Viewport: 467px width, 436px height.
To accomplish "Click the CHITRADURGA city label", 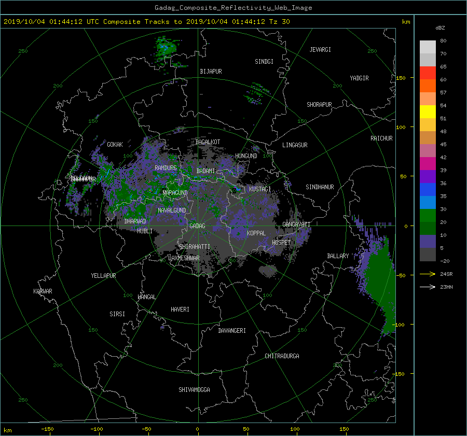I will (x=282, y=356).
